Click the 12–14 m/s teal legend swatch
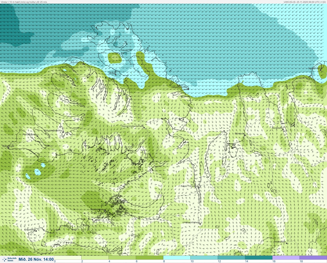 pos(231,258)
